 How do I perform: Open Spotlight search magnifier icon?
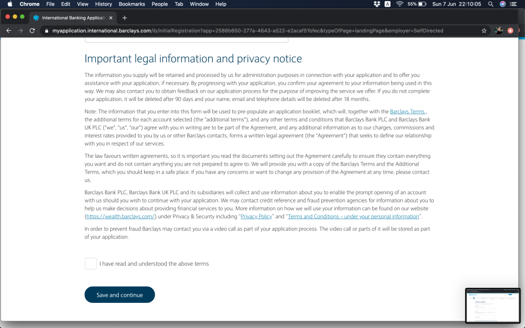[491, 4]
